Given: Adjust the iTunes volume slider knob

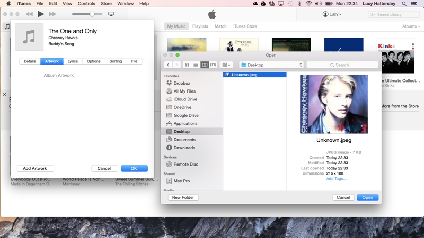Looking at the screenshot, I should (x=92, y=14).
